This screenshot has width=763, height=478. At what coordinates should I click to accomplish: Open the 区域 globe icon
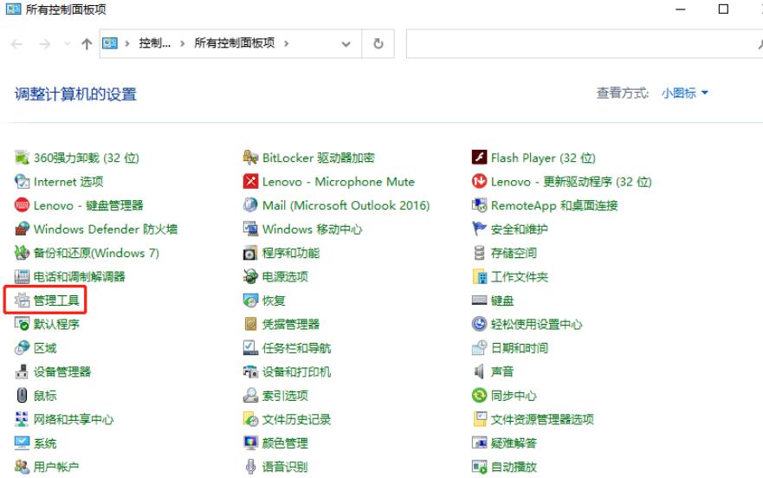[22, 348]
